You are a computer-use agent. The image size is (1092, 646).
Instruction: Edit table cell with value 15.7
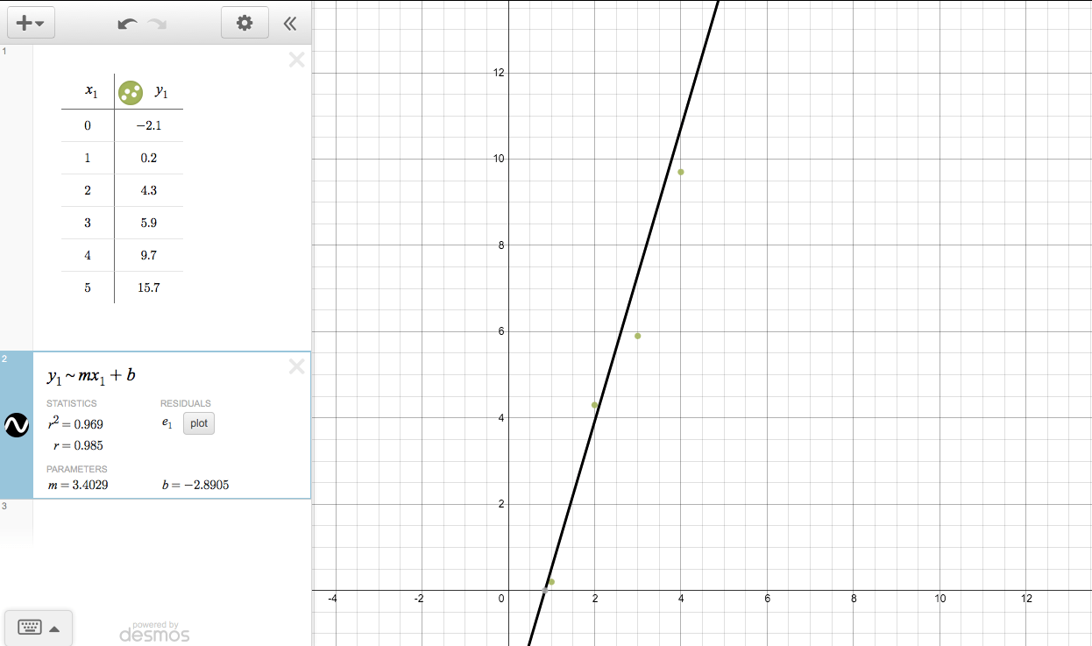coord(148,288)
